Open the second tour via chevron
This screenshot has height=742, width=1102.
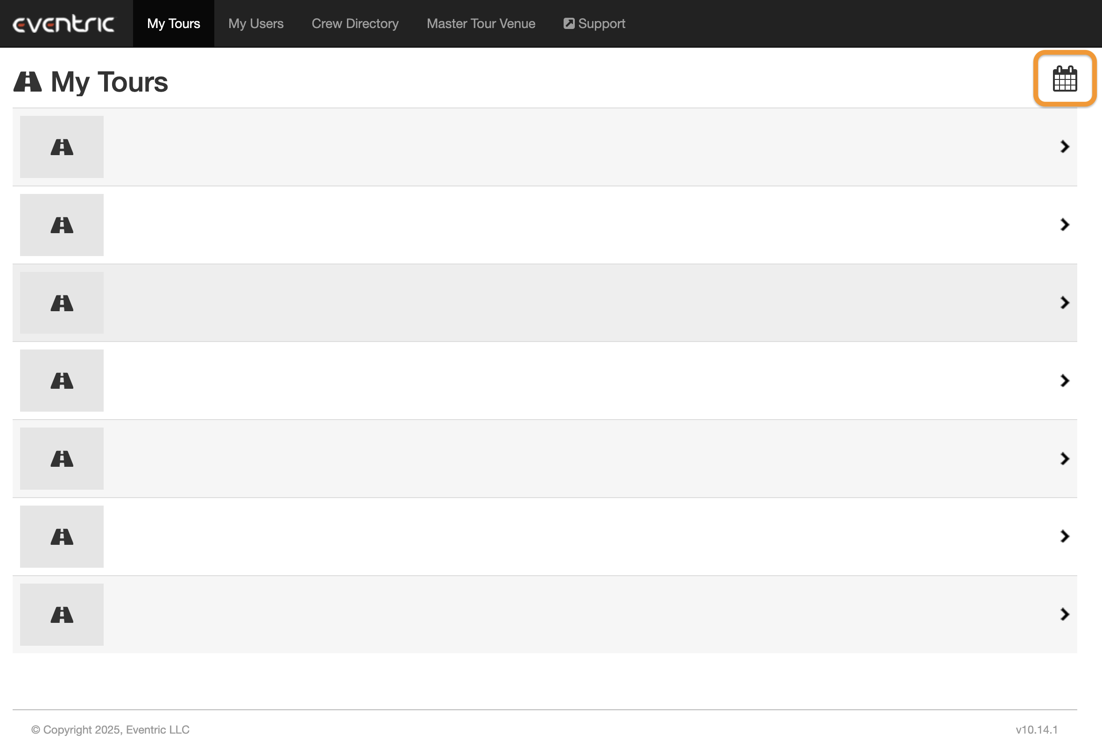(1064, 225)
